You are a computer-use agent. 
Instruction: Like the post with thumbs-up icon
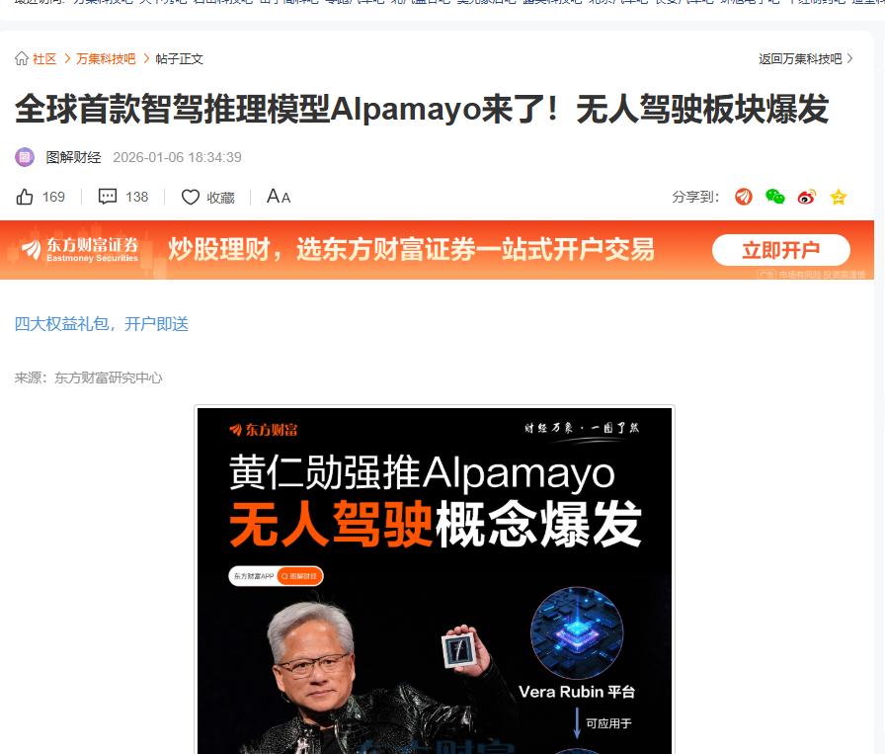pyautogui.click(x=25, y=197)
